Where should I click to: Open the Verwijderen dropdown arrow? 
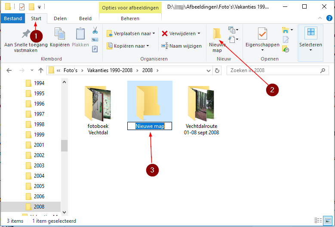199,33
